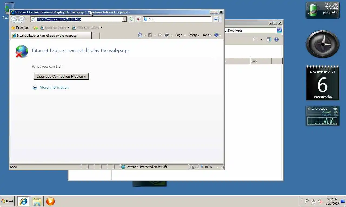The image size is (346, 207).
Task: Open the Page menu
Action: [x=180, y=35]
